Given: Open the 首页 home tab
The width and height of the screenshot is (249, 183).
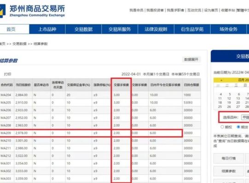Looking at the screenshot, I should [11, 29].
